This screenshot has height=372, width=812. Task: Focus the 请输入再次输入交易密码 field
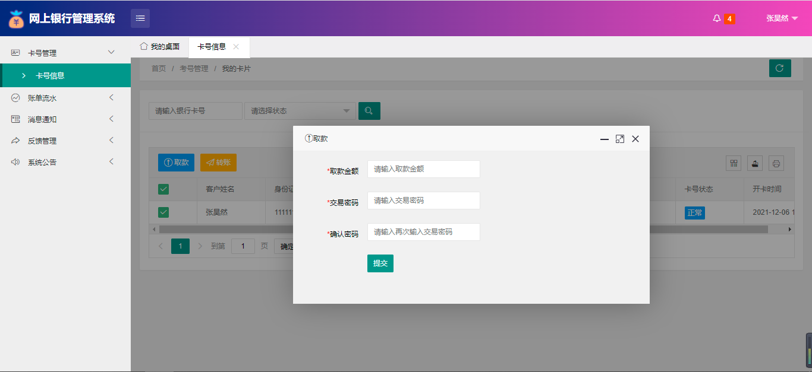pos(423,232)
